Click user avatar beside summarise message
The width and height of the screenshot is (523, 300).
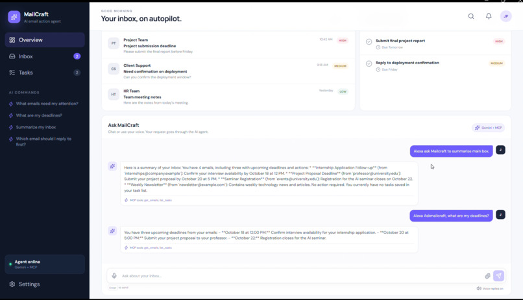point(500,150)
